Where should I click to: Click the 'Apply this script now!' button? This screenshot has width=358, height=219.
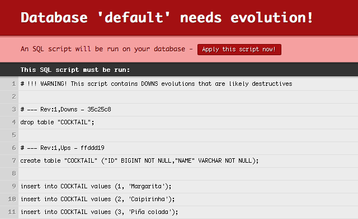239,50
